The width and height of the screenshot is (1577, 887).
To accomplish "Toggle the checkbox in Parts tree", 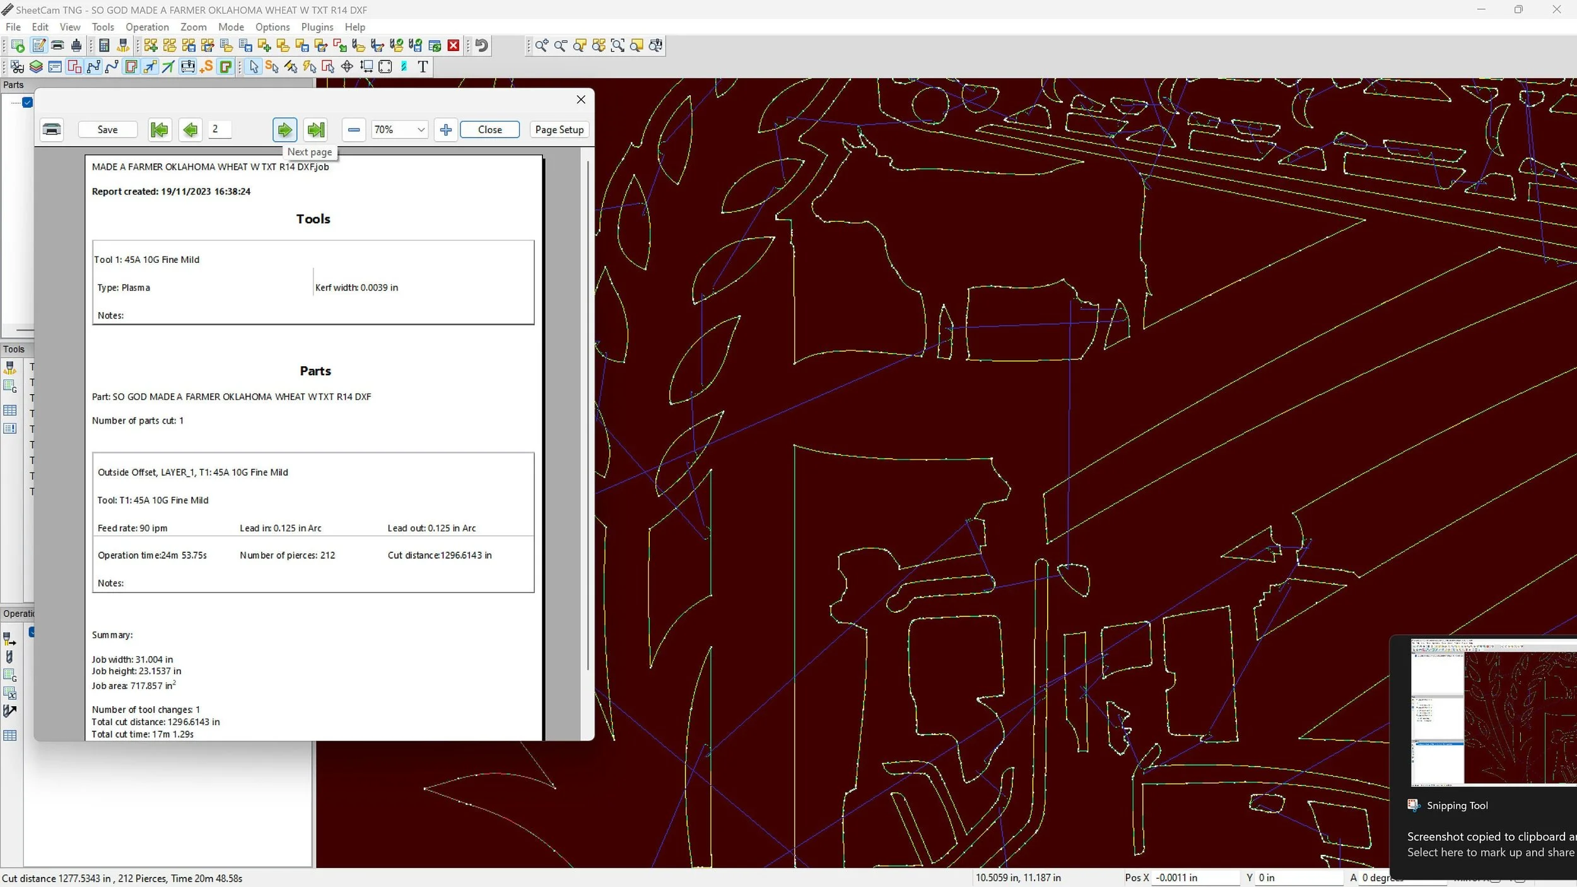I will [28, 102].
